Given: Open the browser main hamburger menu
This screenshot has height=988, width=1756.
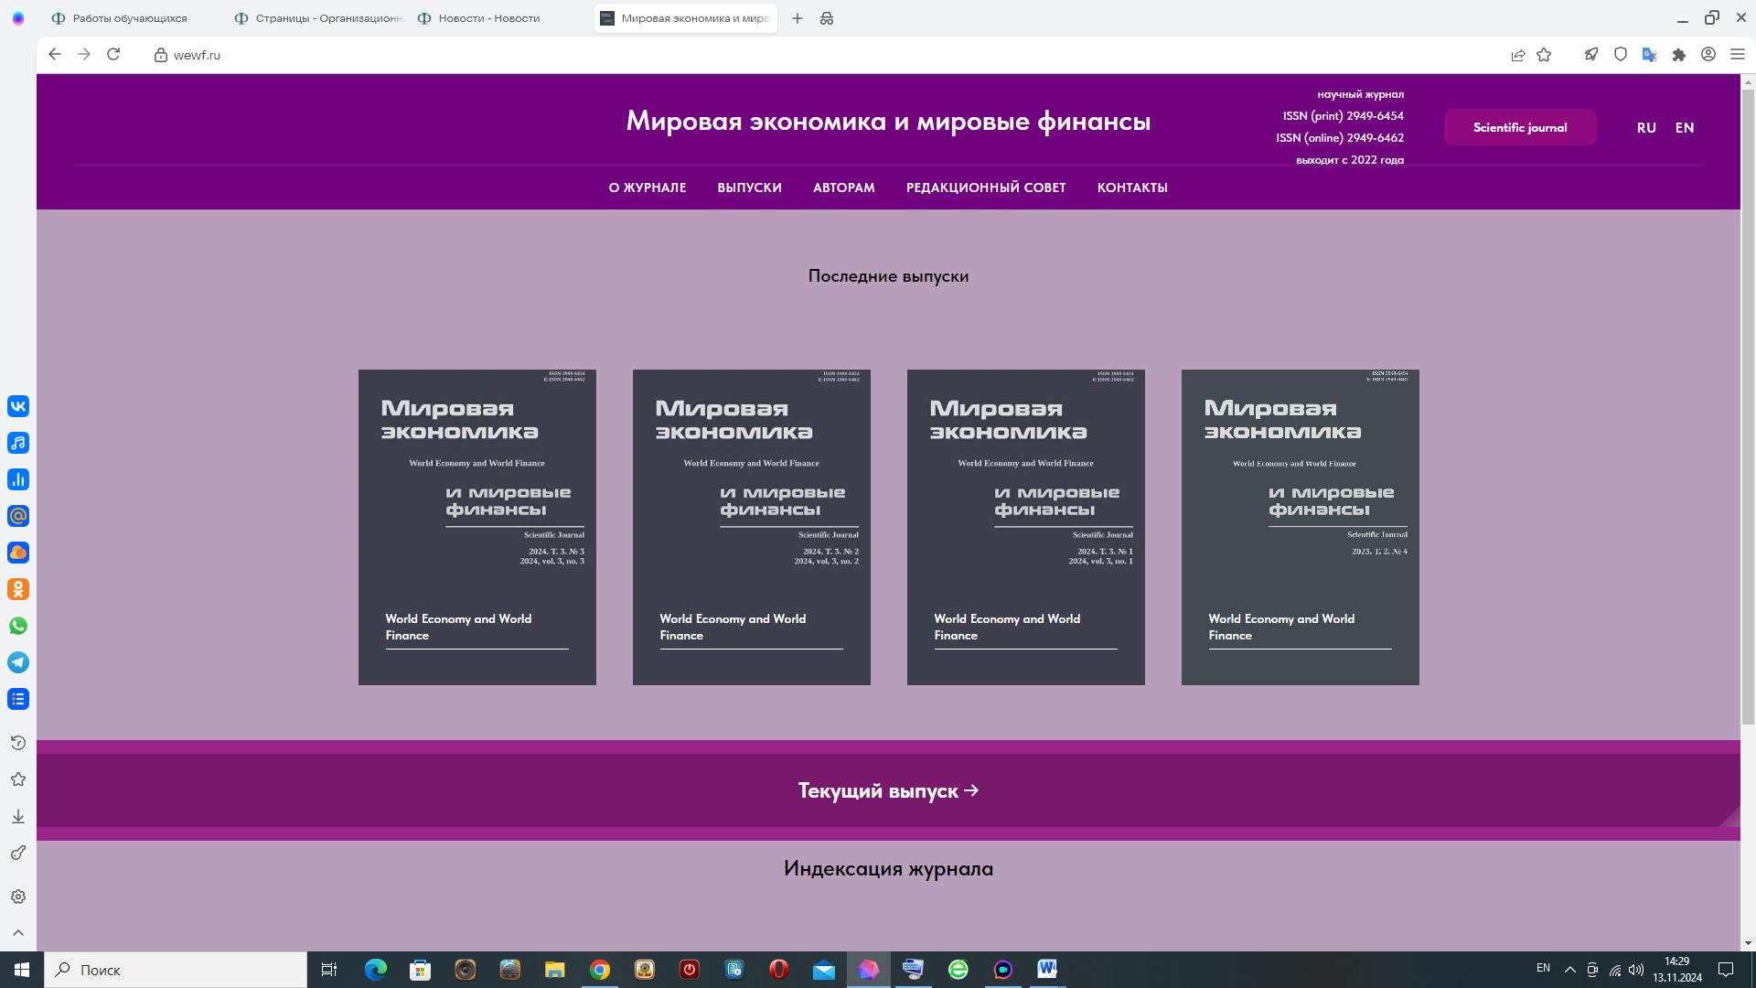Looking at the screenshot, I should point(1737,55).
